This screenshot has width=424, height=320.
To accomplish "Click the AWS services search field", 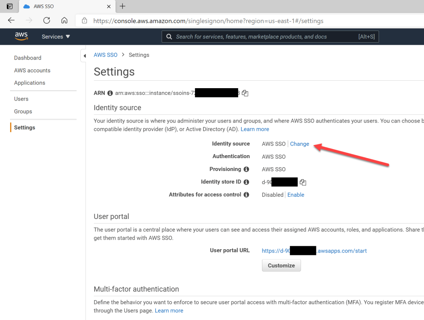I will pos(265,37).
